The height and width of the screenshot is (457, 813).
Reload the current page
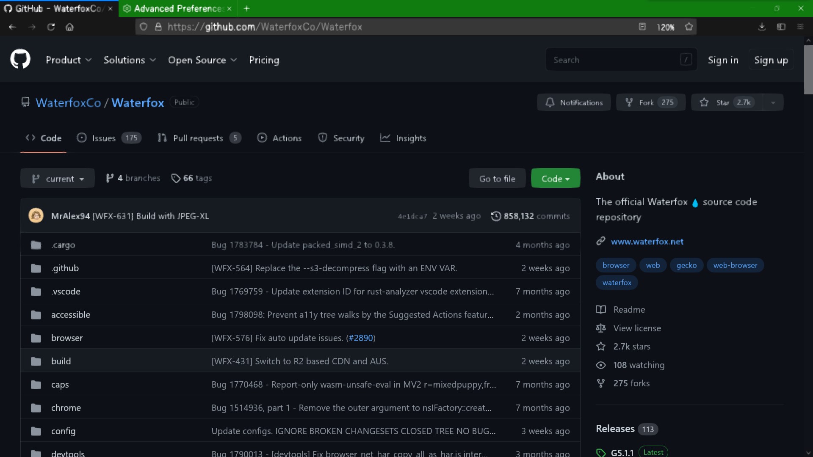point(51,27)
